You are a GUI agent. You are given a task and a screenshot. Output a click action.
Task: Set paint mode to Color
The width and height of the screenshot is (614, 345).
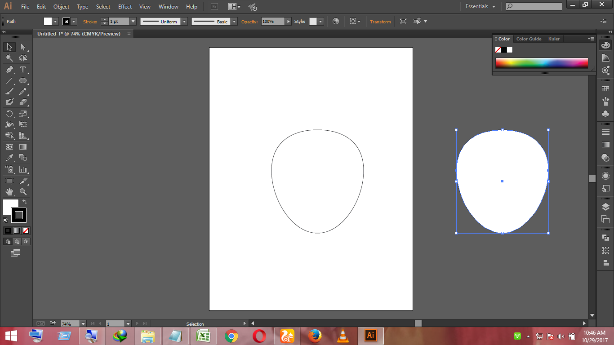pyautogui.click(x=8, y=230)
